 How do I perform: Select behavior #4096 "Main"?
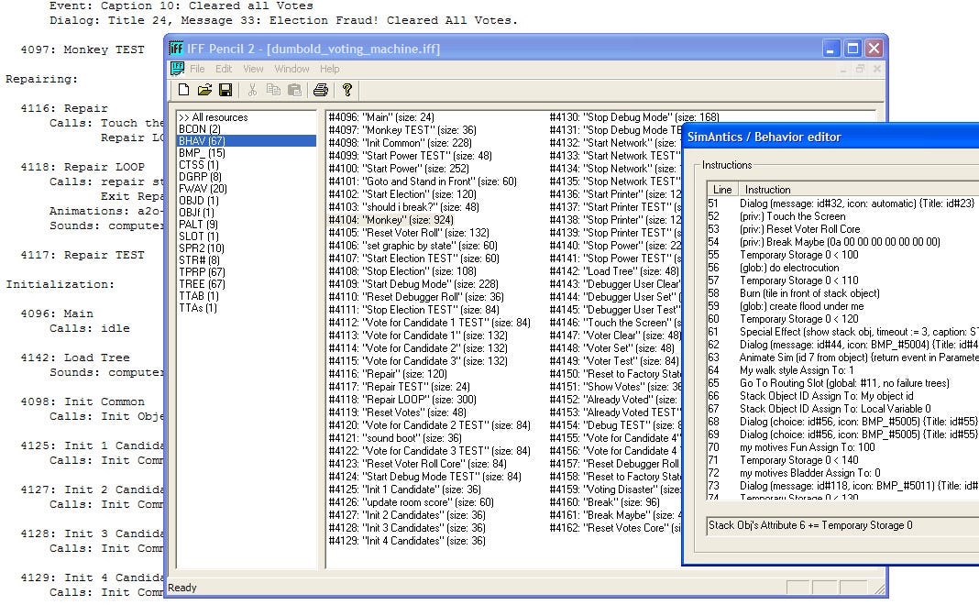381,117
